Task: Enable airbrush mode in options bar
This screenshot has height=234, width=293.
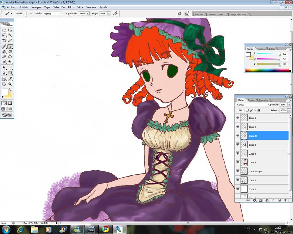Action: tap(115, 13)
